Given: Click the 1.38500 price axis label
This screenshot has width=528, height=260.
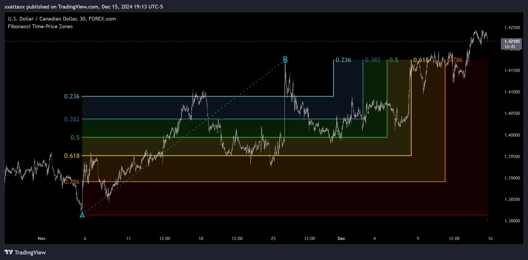Looking at the screenshot, I should 512,199.
